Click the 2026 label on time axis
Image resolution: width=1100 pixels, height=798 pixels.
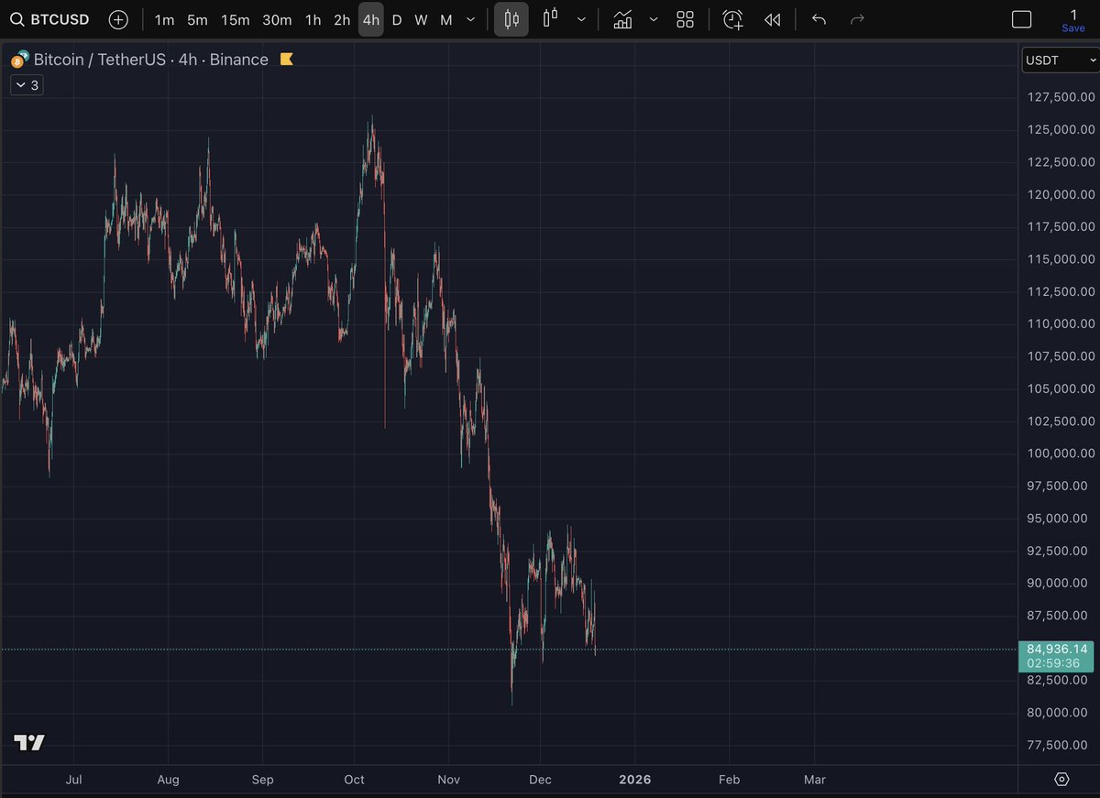pyautogui.click(x=635, y=780)
